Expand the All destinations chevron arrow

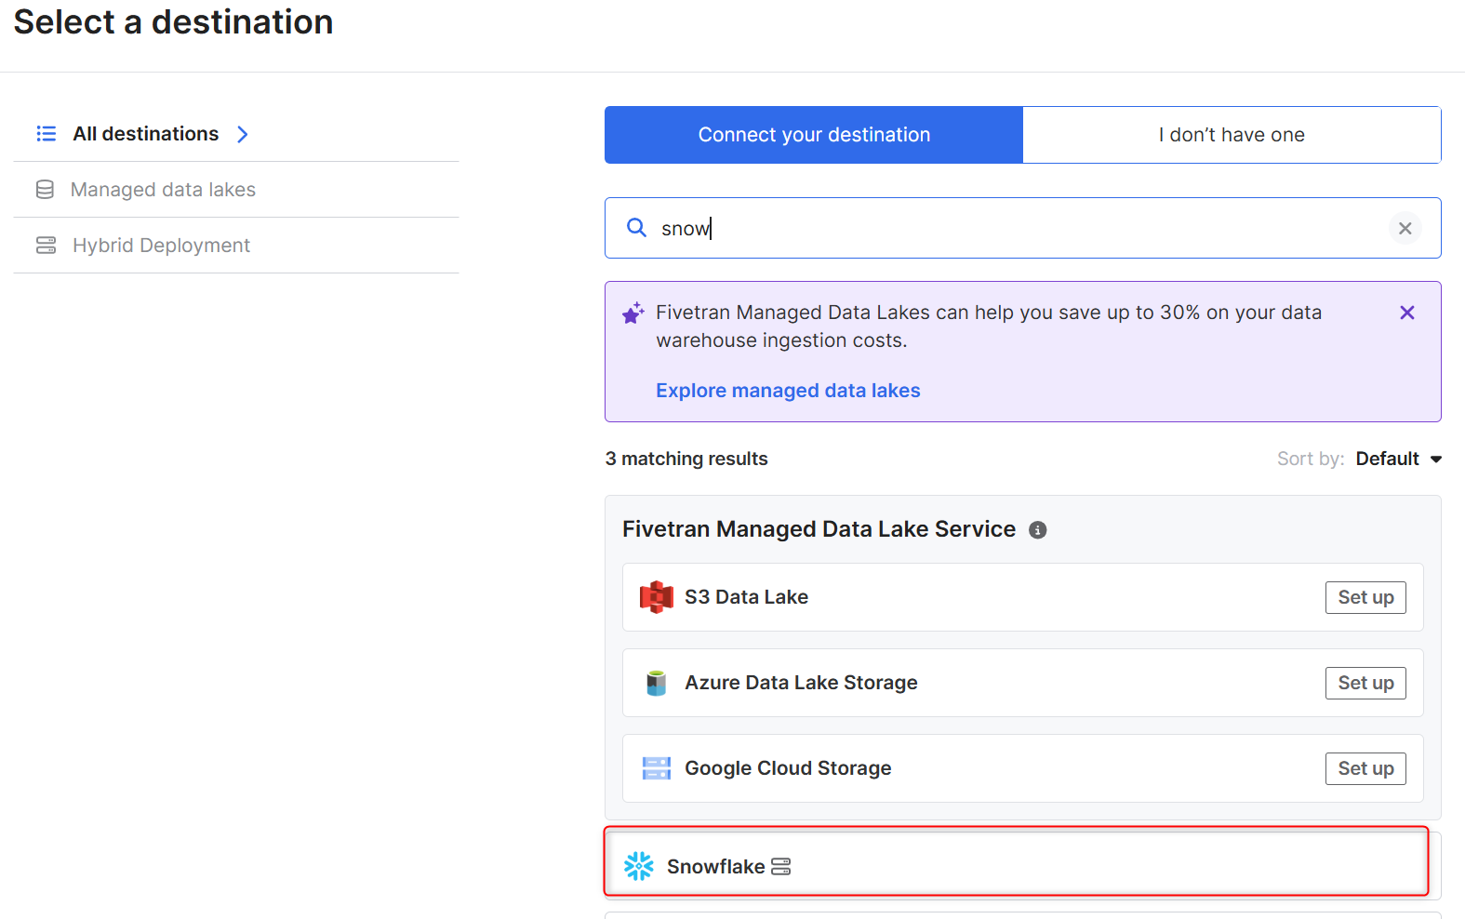(x=243, y=134)
